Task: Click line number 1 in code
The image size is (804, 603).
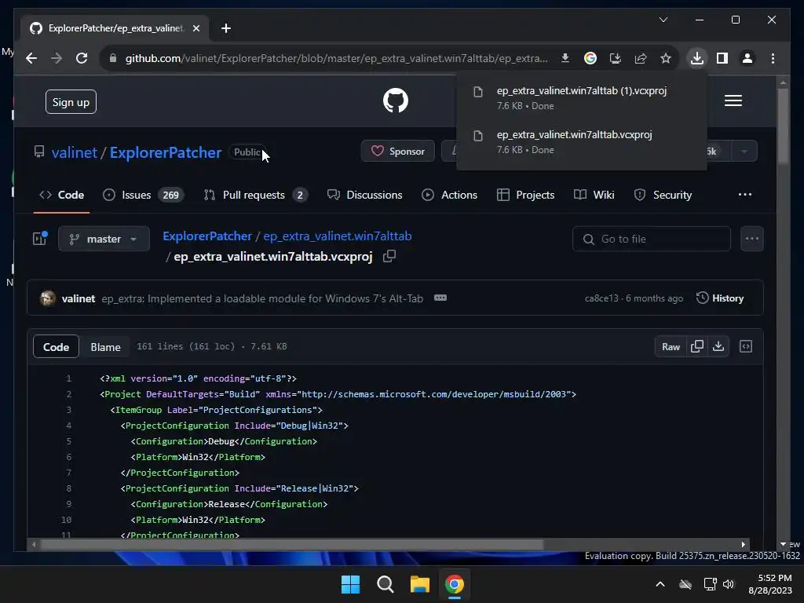Action: [68, 378]
